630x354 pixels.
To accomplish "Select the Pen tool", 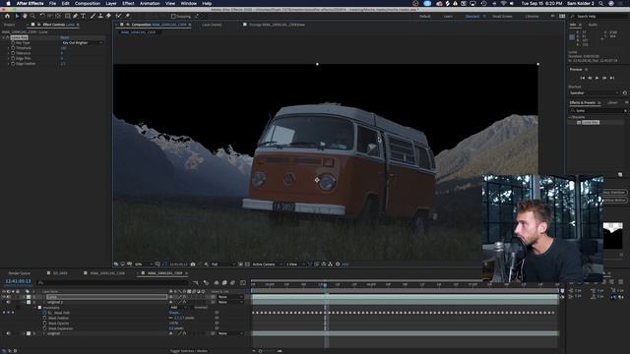I will 75,16.
